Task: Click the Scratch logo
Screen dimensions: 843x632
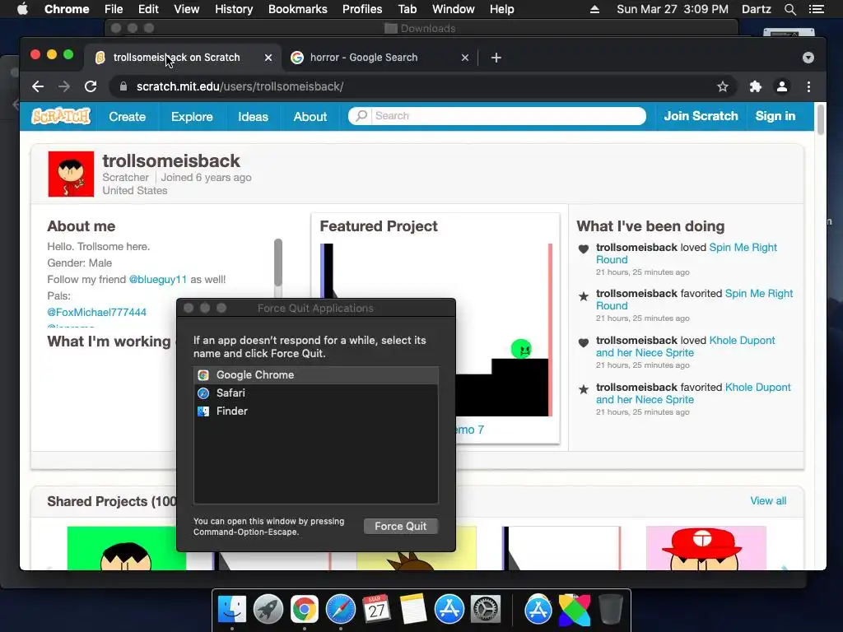Action: pyautogui.click(x=61, y=116)
